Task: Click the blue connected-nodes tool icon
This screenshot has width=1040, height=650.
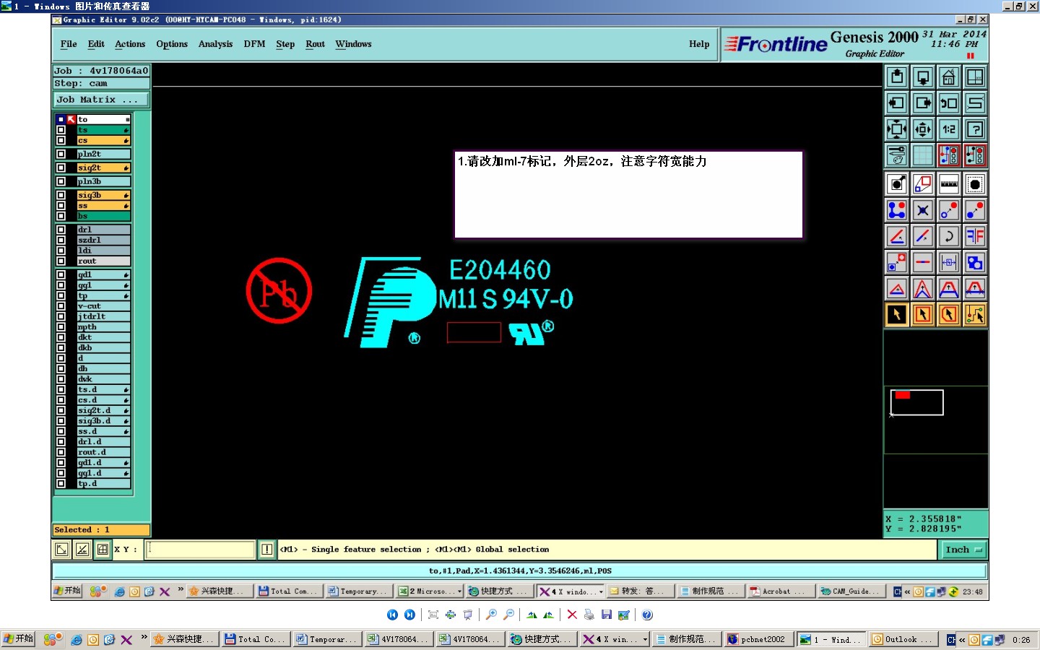Action: pos(897,210)
